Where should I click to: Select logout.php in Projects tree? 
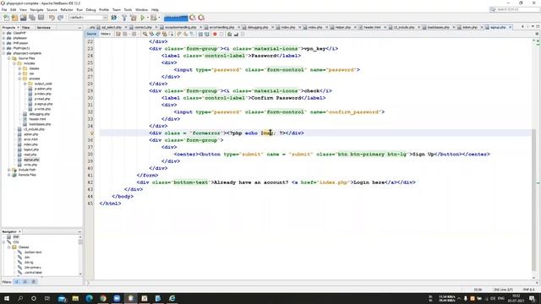(x=31, y=149)
